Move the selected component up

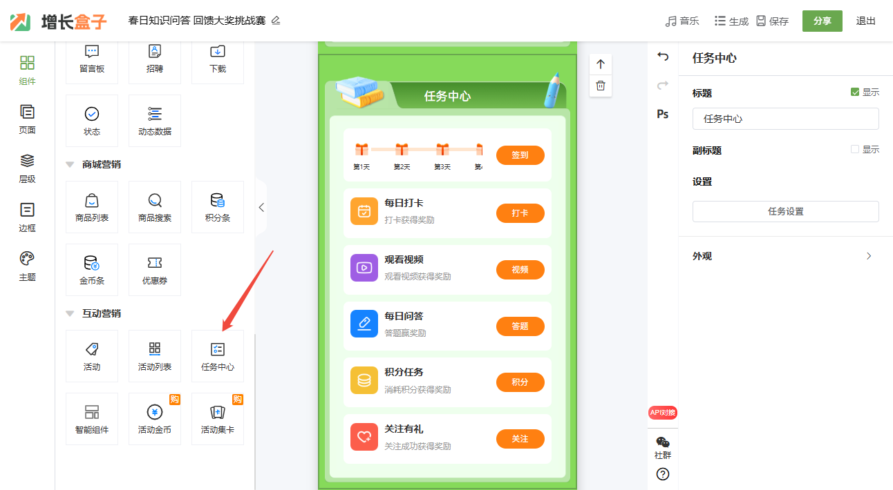pos(601,64)
